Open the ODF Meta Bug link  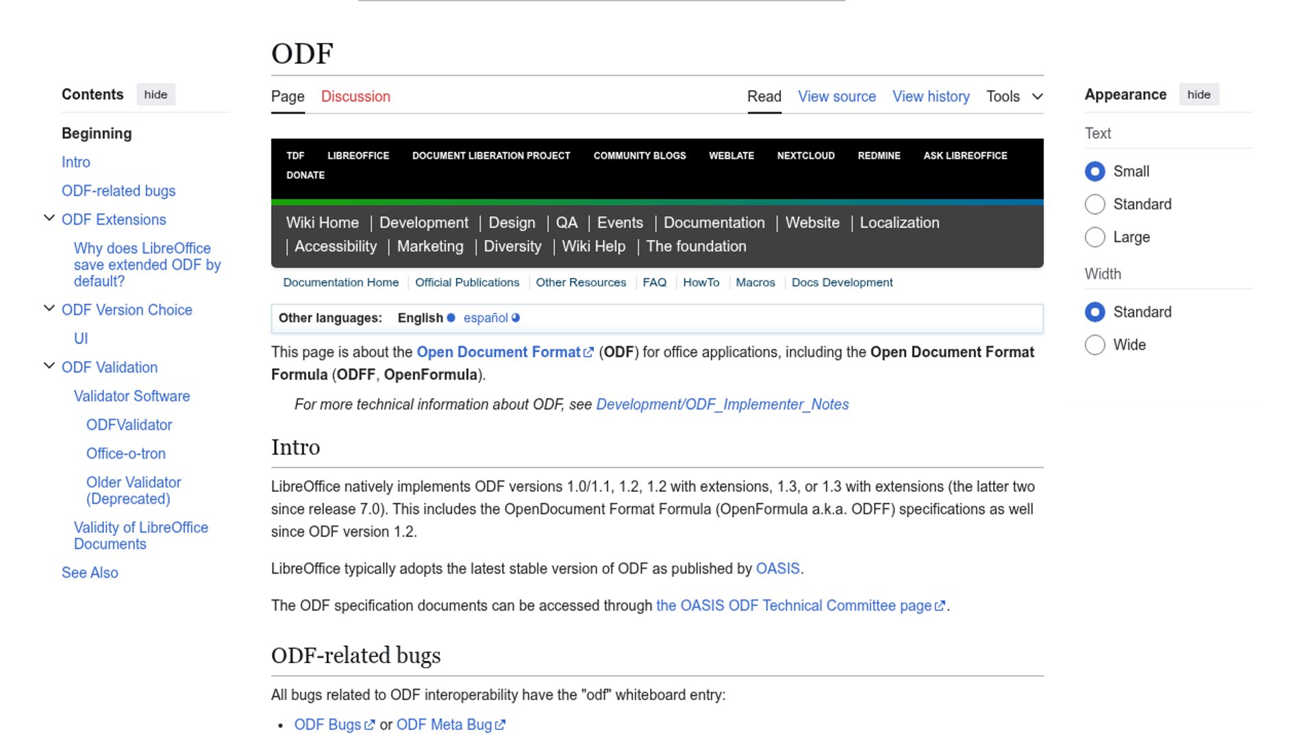coord(451,725)
